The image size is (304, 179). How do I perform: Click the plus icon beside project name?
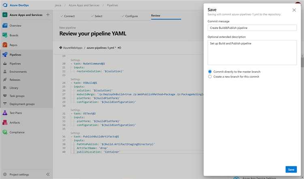point(48,15)
